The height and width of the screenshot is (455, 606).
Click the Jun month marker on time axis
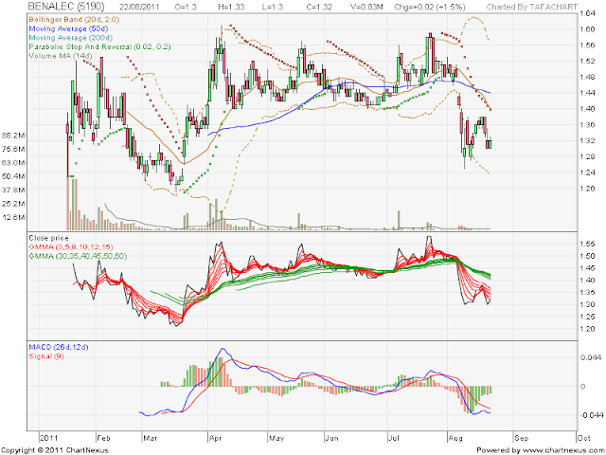pos(331,438)
